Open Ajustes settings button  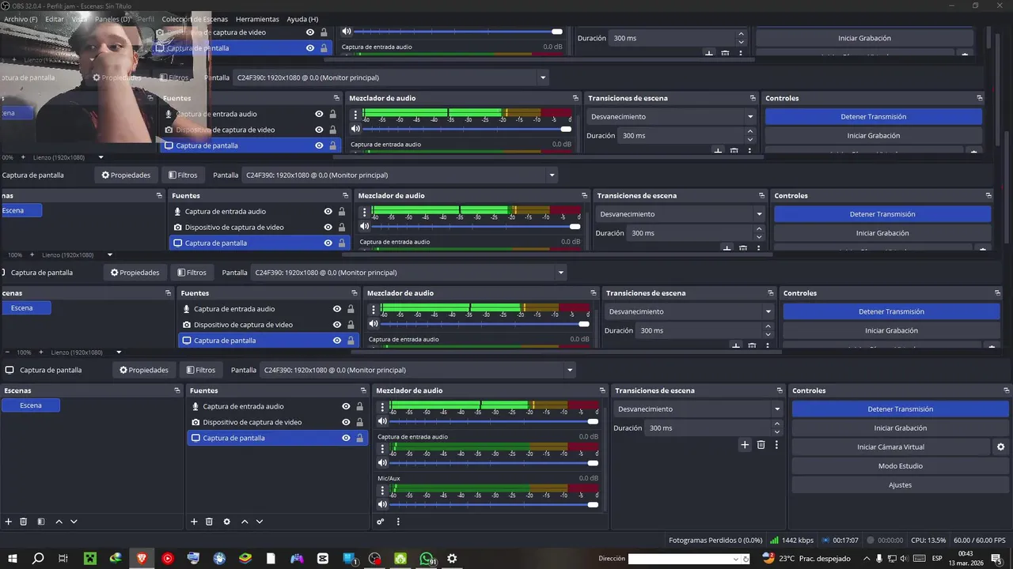click(900, 485)
